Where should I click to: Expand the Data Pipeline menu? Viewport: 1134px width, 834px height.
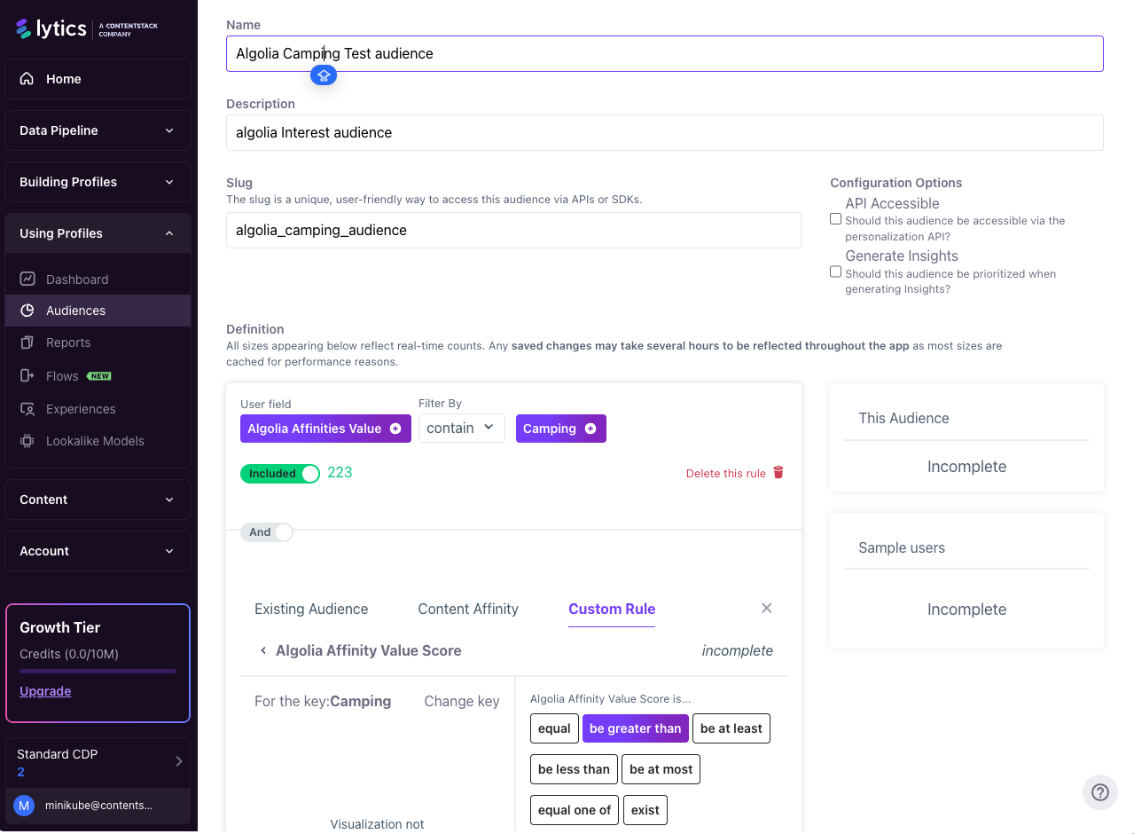(x=98, y=130)
